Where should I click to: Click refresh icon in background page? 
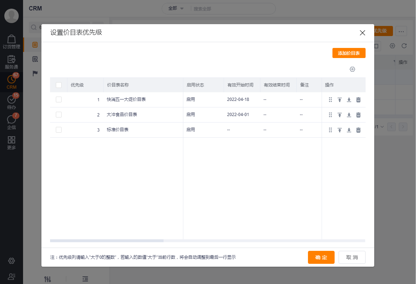(404, 46)
